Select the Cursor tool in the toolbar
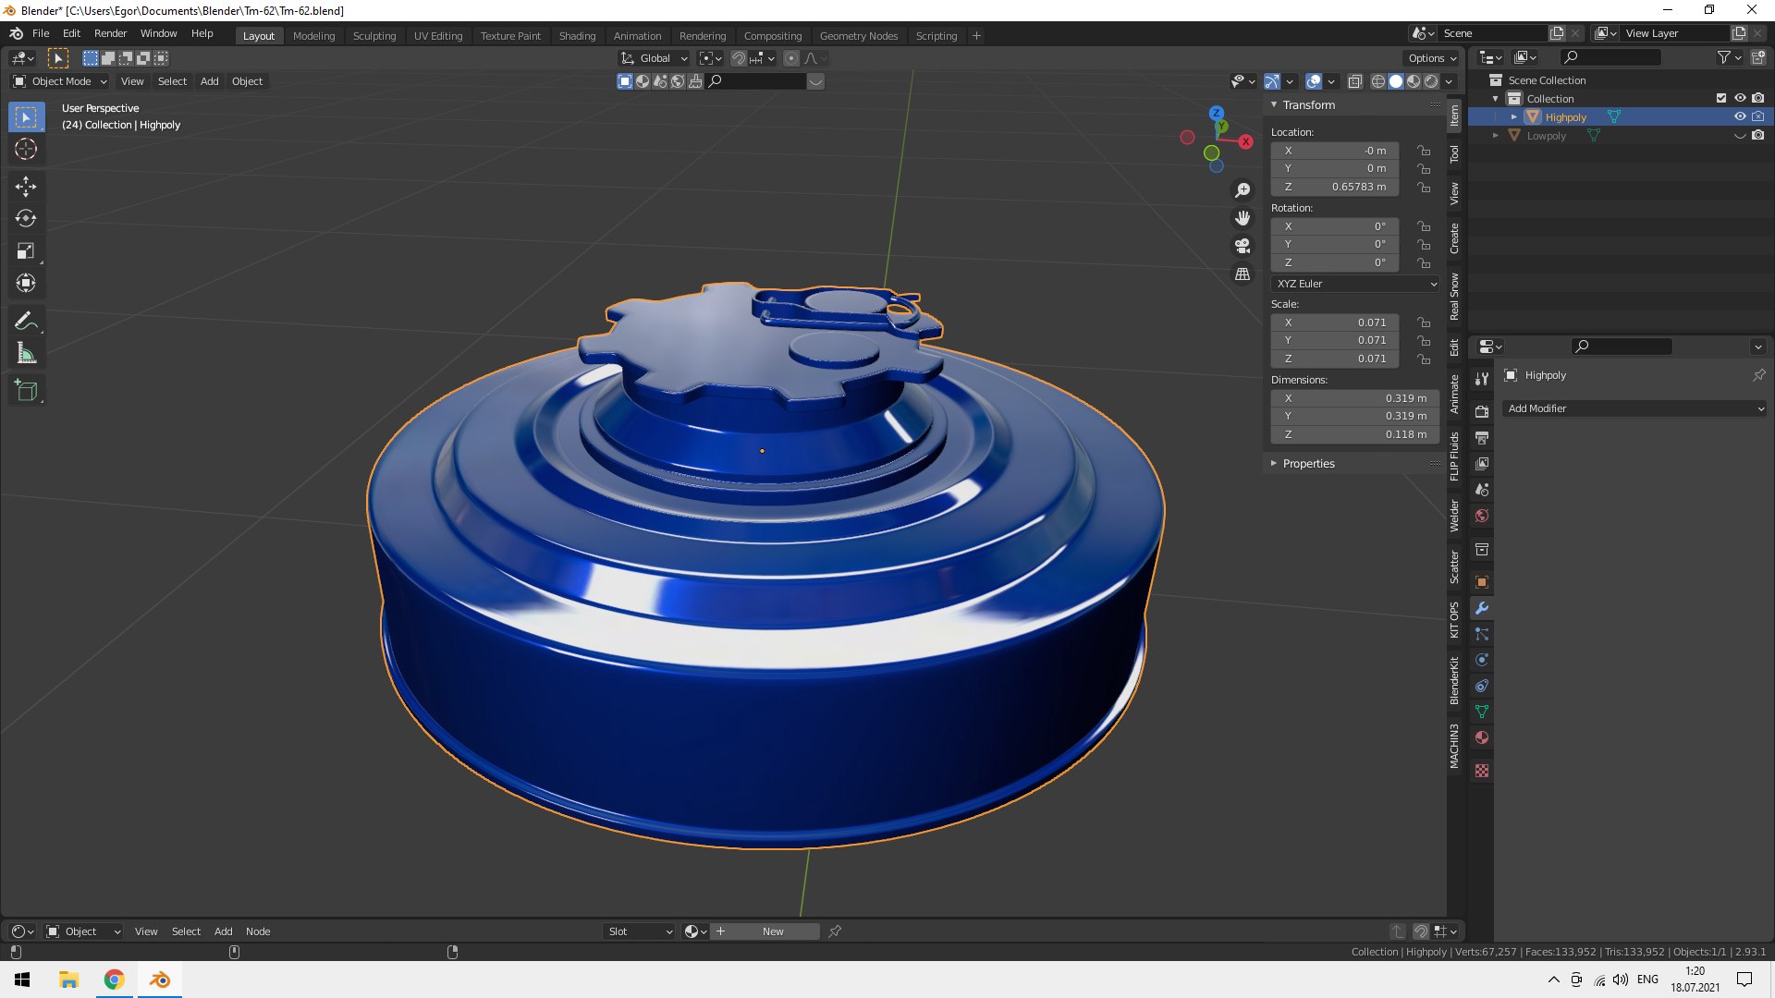This screenshot has width=1775, height=998. [x=26, y=150]
